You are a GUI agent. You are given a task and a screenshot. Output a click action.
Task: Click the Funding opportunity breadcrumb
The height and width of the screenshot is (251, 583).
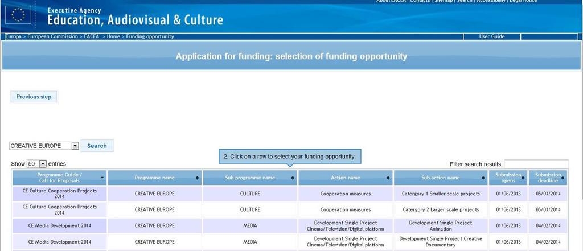150,36
